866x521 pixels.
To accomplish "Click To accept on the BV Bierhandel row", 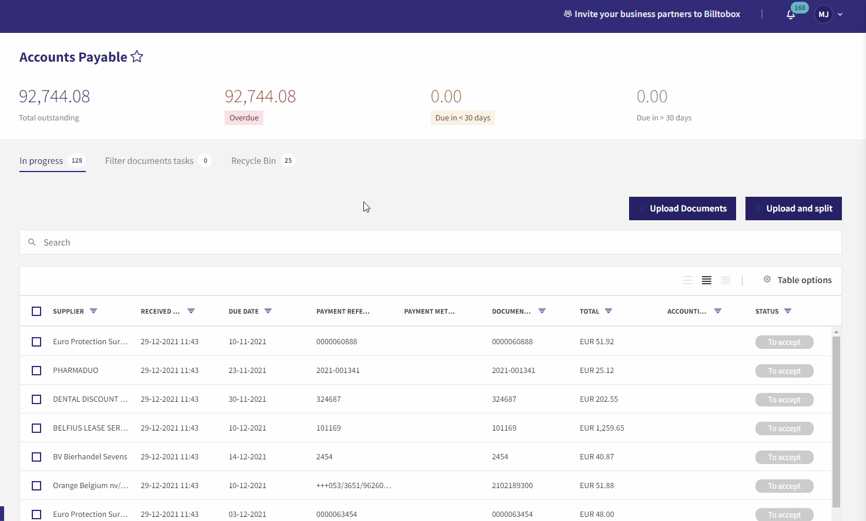I will click(784, 457).
